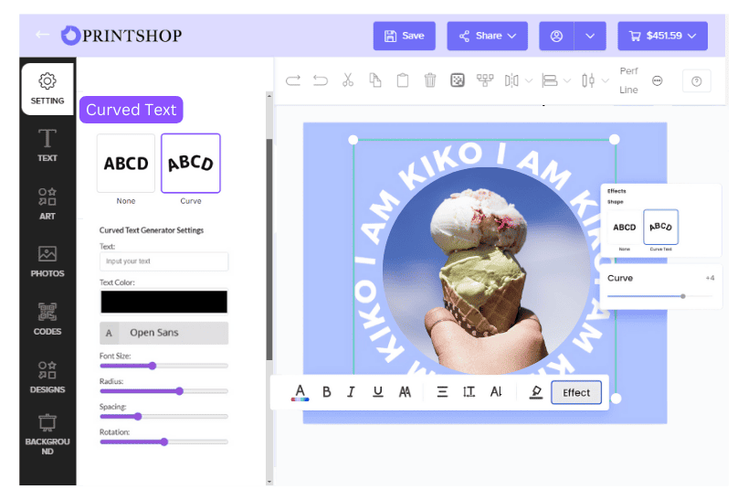
Task: Open the text color A icon
Action: pyautogui.click(x=300, y=392)
